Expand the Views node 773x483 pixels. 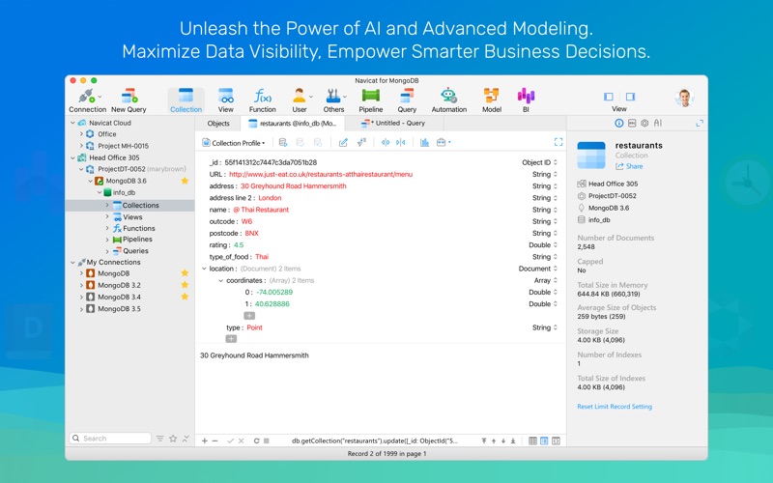[x=107, y=216]
